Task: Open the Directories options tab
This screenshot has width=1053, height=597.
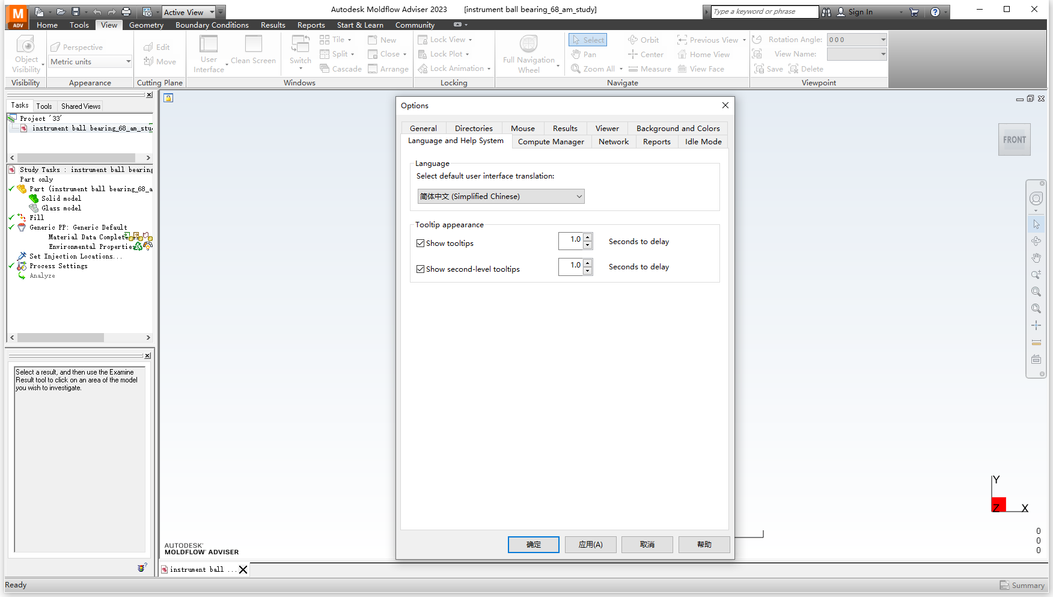Action: [474, 128]
